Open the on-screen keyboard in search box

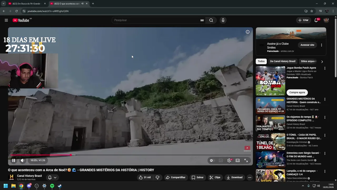coord(202,20)
